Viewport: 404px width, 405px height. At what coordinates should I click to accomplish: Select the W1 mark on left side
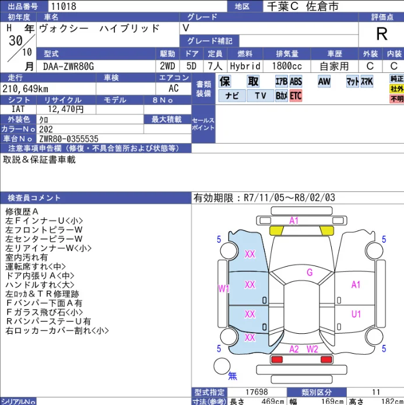coord(224,288)
